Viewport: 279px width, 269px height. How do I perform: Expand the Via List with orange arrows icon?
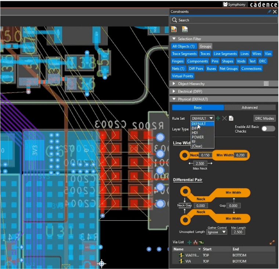272,242
